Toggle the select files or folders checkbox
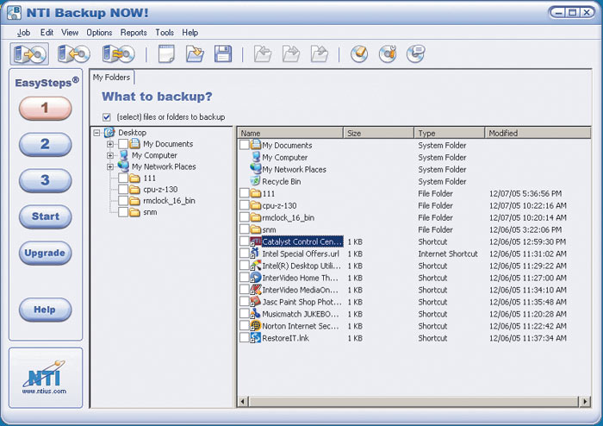Screen dimensions: 603x426 point(107,117)
